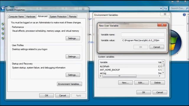Image resolution: width=189 pixels, height=106 pixels.
Task: Open Performance Settings button
Action: [x=73, y=38]
